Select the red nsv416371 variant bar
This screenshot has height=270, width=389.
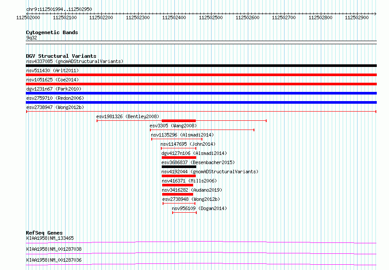tap(177, 185)
